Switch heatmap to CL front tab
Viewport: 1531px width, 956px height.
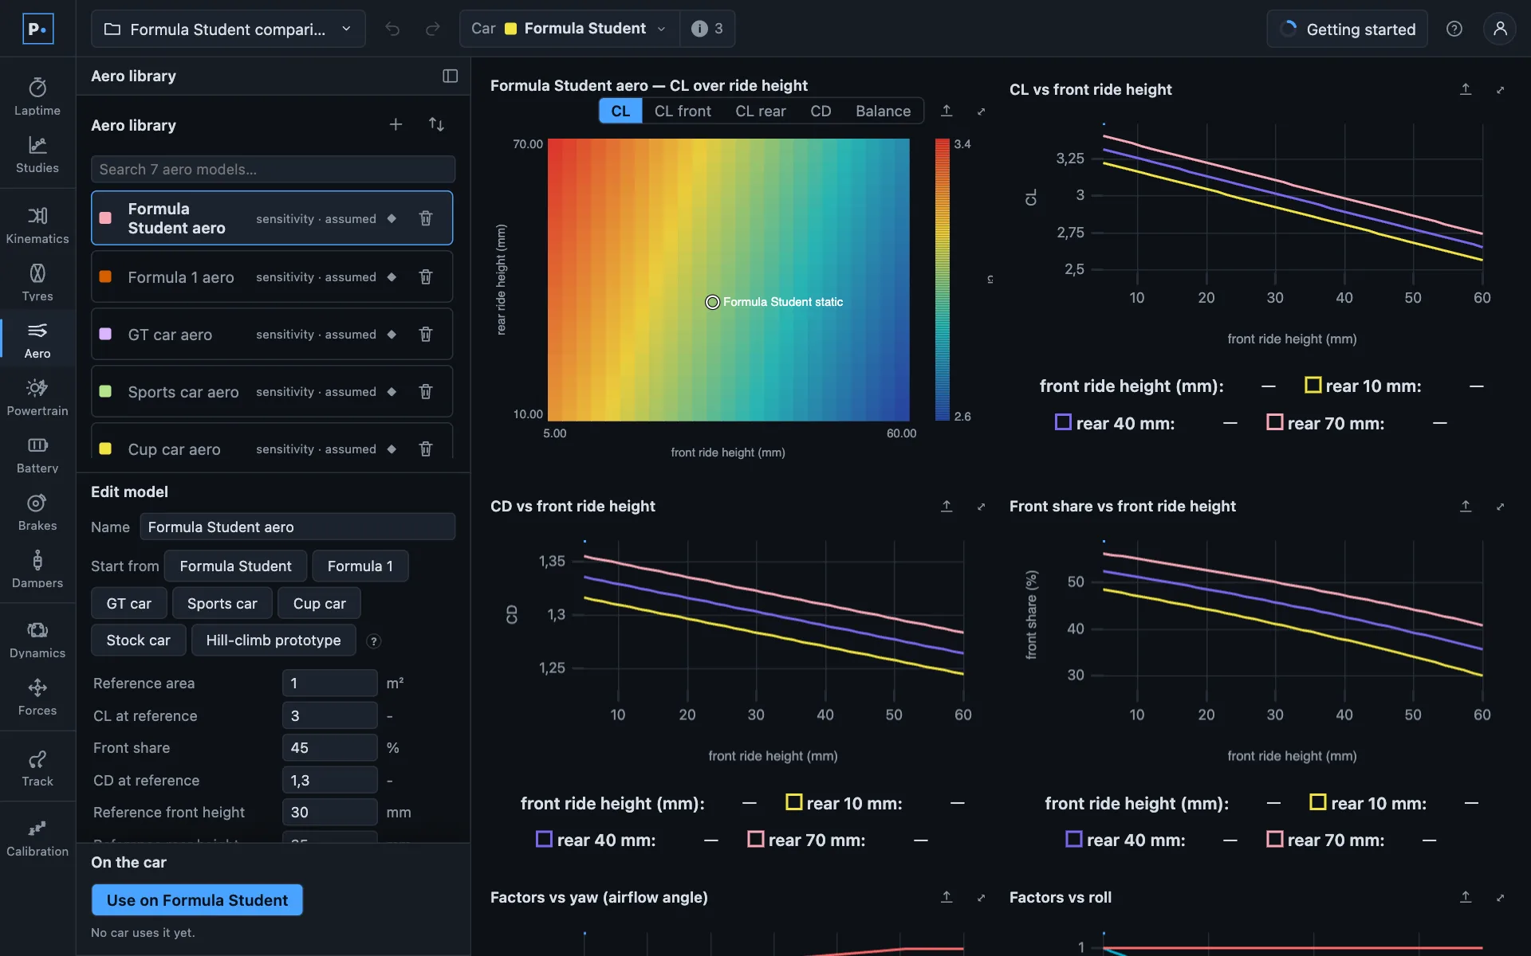click(683, 111)
